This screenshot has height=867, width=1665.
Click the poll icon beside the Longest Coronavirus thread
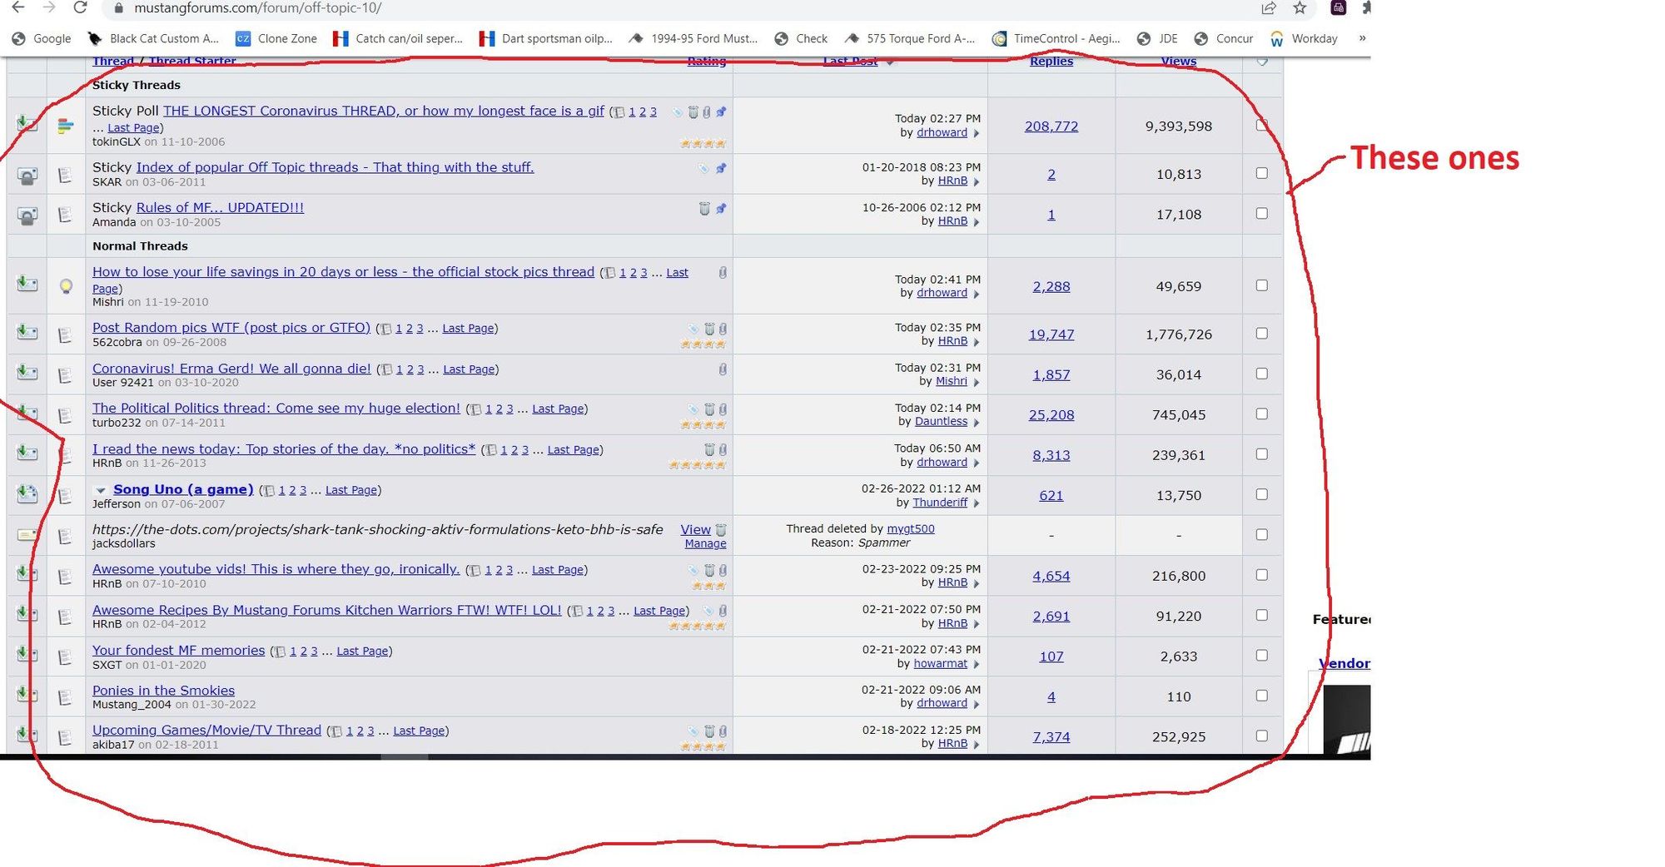click(66, 126)
